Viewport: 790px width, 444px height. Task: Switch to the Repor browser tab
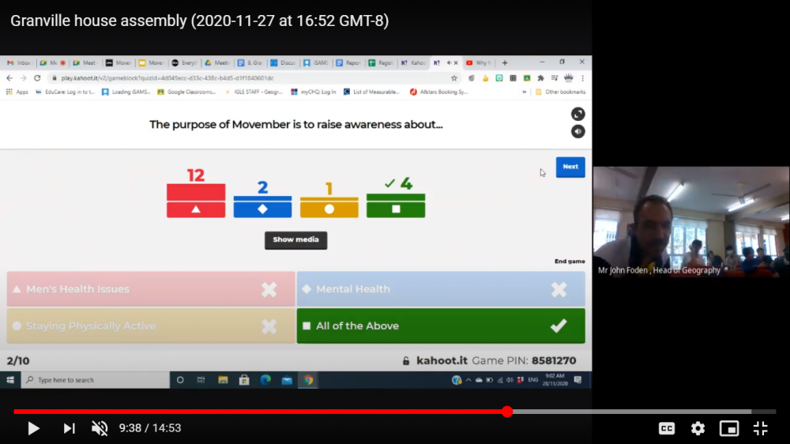348,63
